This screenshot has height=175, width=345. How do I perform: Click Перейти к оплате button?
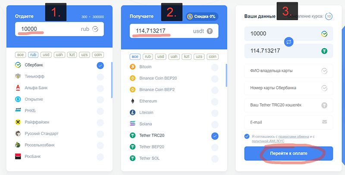[289, 154]
